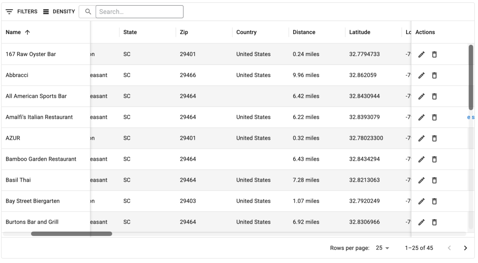
Task: Click latitude cell 32.7794733
Action: 373,54
